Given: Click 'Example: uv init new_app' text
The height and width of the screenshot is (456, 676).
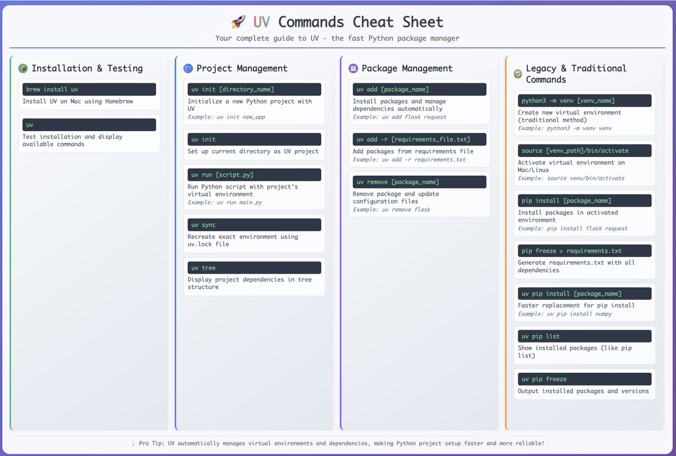Looking at the screenshot, I should click(226, 117).
